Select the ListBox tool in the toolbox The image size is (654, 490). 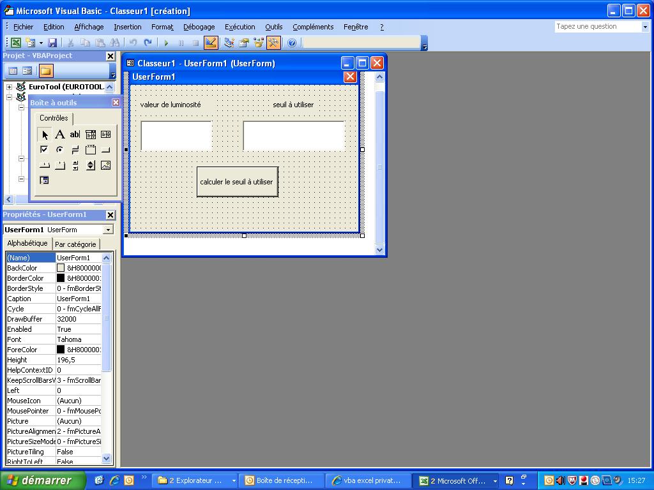click(106, 134)
